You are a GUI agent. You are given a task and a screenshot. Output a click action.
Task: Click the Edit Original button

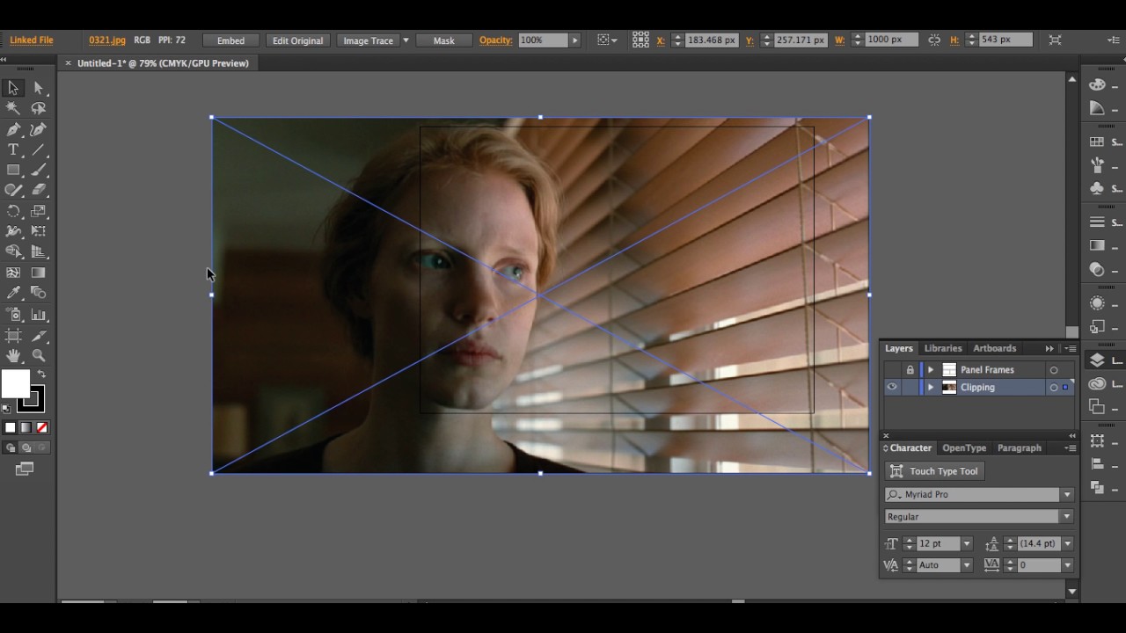click(x=297, y=40)
